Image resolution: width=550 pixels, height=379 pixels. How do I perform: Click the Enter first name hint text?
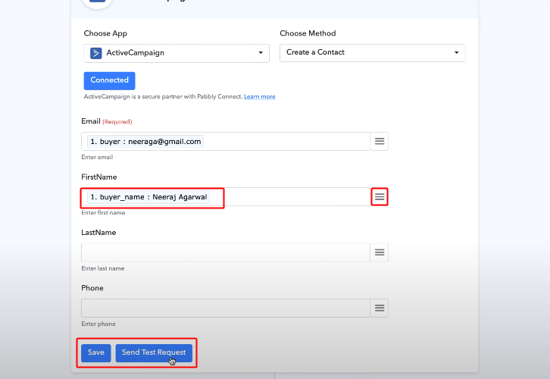[103, 213]
